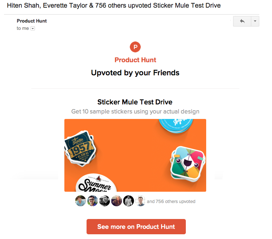This screenshot has width=272, height=239.
Task: Open the orange "Product Hunt" text link
Action: 135,60
